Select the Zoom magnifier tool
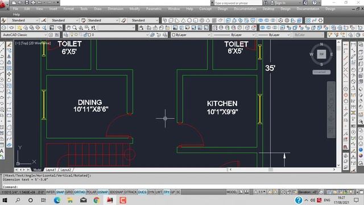This screenshot has width=364, height=205. click(75, 28)
